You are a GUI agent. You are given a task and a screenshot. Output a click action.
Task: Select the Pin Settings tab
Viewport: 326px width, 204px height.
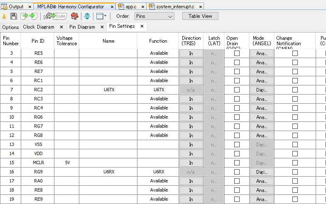click(x=122, y=26)
